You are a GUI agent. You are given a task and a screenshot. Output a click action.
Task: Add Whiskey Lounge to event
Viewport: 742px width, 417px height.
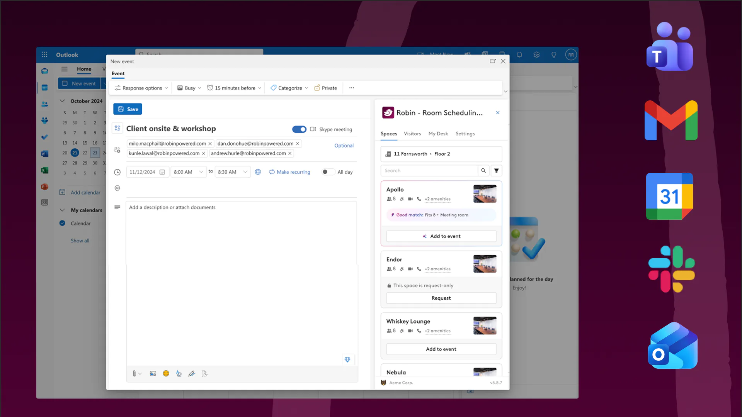tap(441, 349)
